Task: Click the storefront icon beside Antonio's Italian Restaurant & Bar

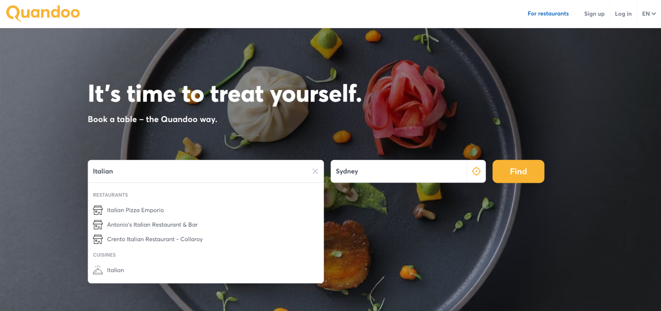Action: pos(98,224)
